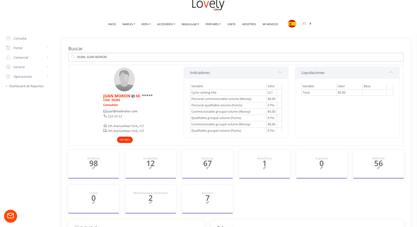Image resolution: width=417 pixels, height=227 pixels.
Task: Click the home address icon
Action: (105, 126)
